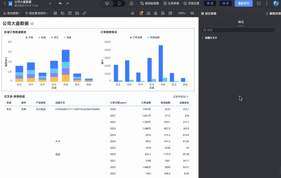The height and width of the screenshot is (178, 281).
Task: Insert an image widget
Action: 77,13
